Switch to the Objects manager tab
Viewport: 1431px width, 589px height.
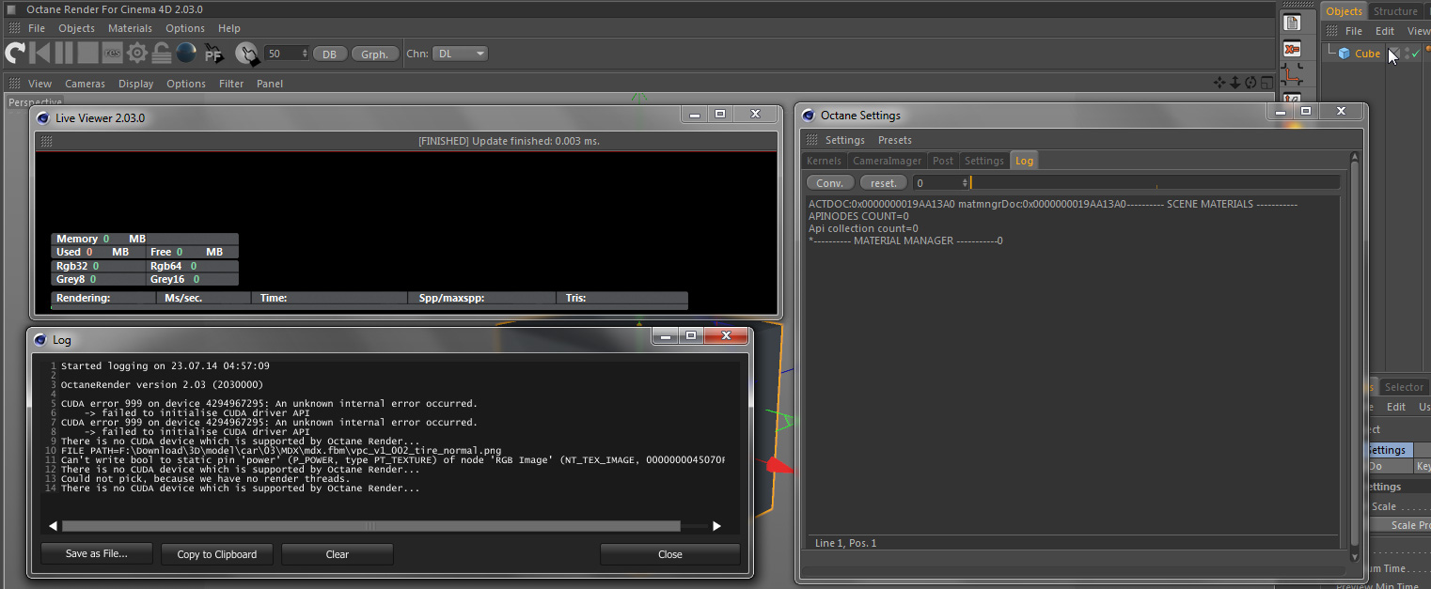[x=1344, y=11]
